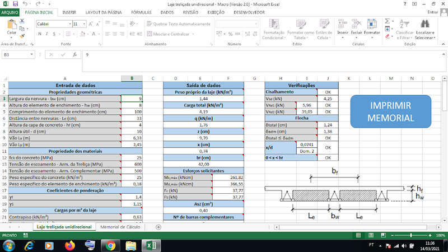Click the Copy icon under scissors
Screen dimensions: 448x252
tap(22, 29)
